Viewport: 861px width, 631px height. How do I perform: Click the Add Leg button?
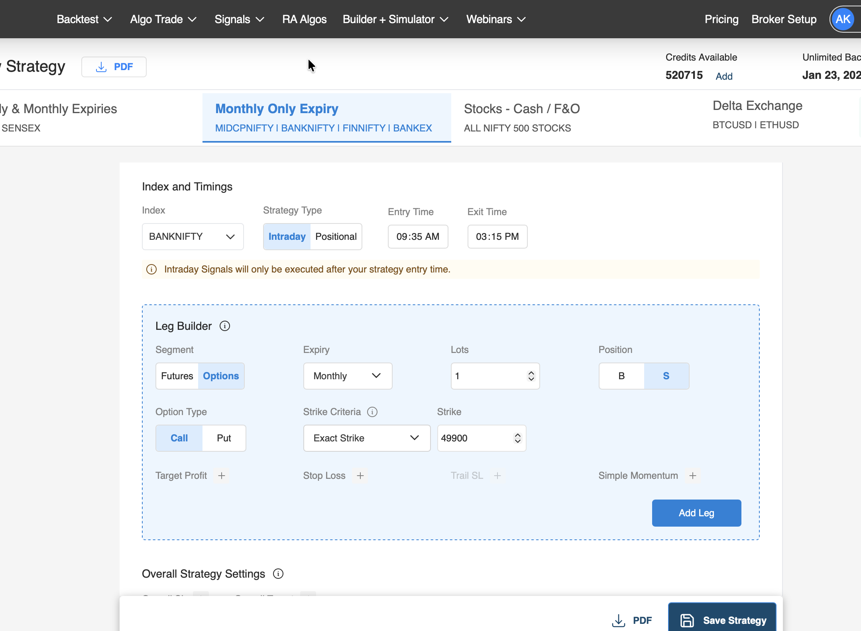coord(696,513)
